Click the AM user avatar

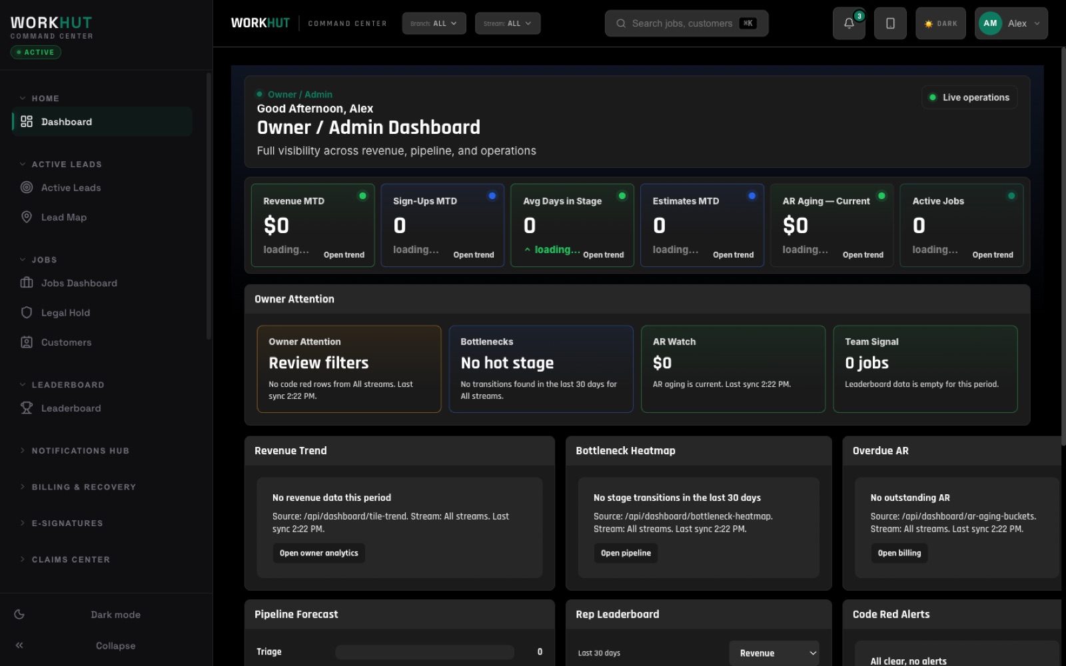[x=990, y=23]
